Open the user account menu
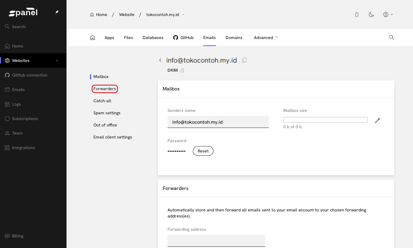 coord(388,15)
